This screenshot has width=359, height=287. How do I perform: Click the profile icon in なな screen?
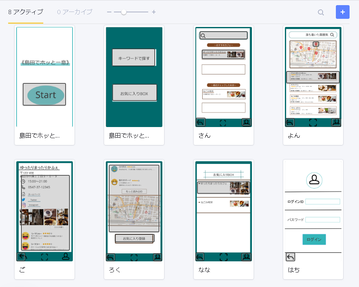tap(246, 257)
